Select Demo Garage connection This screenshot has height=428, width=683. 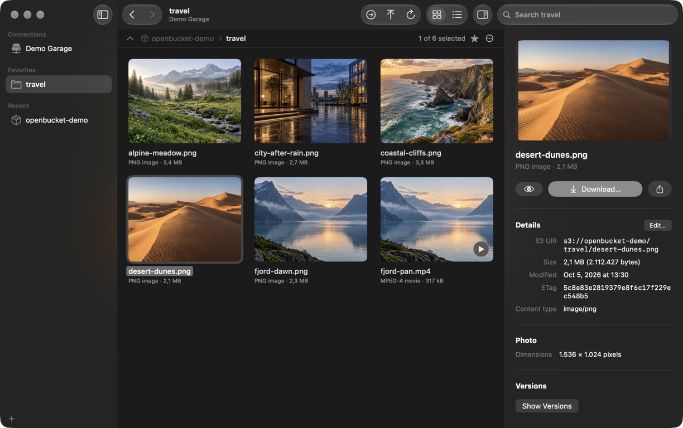[x=59, y=48]
